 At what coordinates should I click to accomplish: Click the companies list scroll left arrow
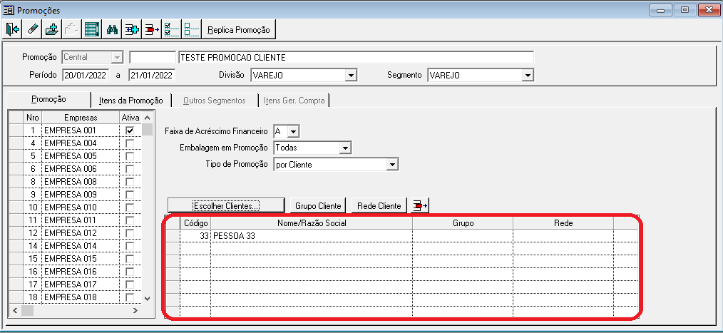(15, 310)
